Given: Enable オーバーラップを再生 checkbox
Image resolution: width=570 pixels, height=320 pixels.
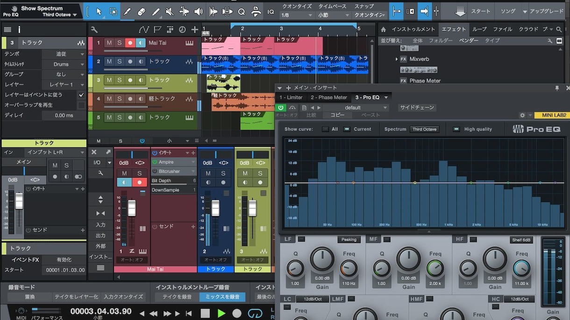Looking at the screenshot, I should pos(82,105).
